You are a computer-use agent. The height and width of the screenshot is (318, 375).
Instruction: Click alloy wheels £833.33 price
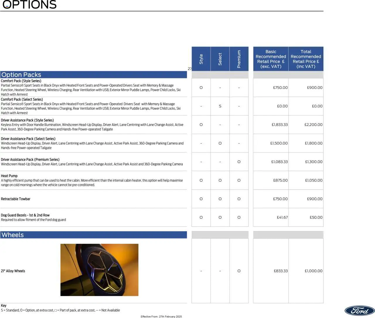(281, 271)
